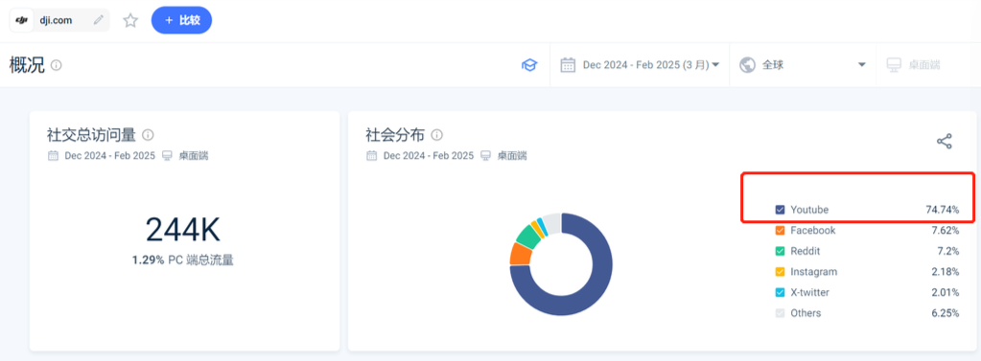This screenshot has height=361, width=981.
Task: Click the info icon beside 社交总访问量
Action: (x=148, y=134)
